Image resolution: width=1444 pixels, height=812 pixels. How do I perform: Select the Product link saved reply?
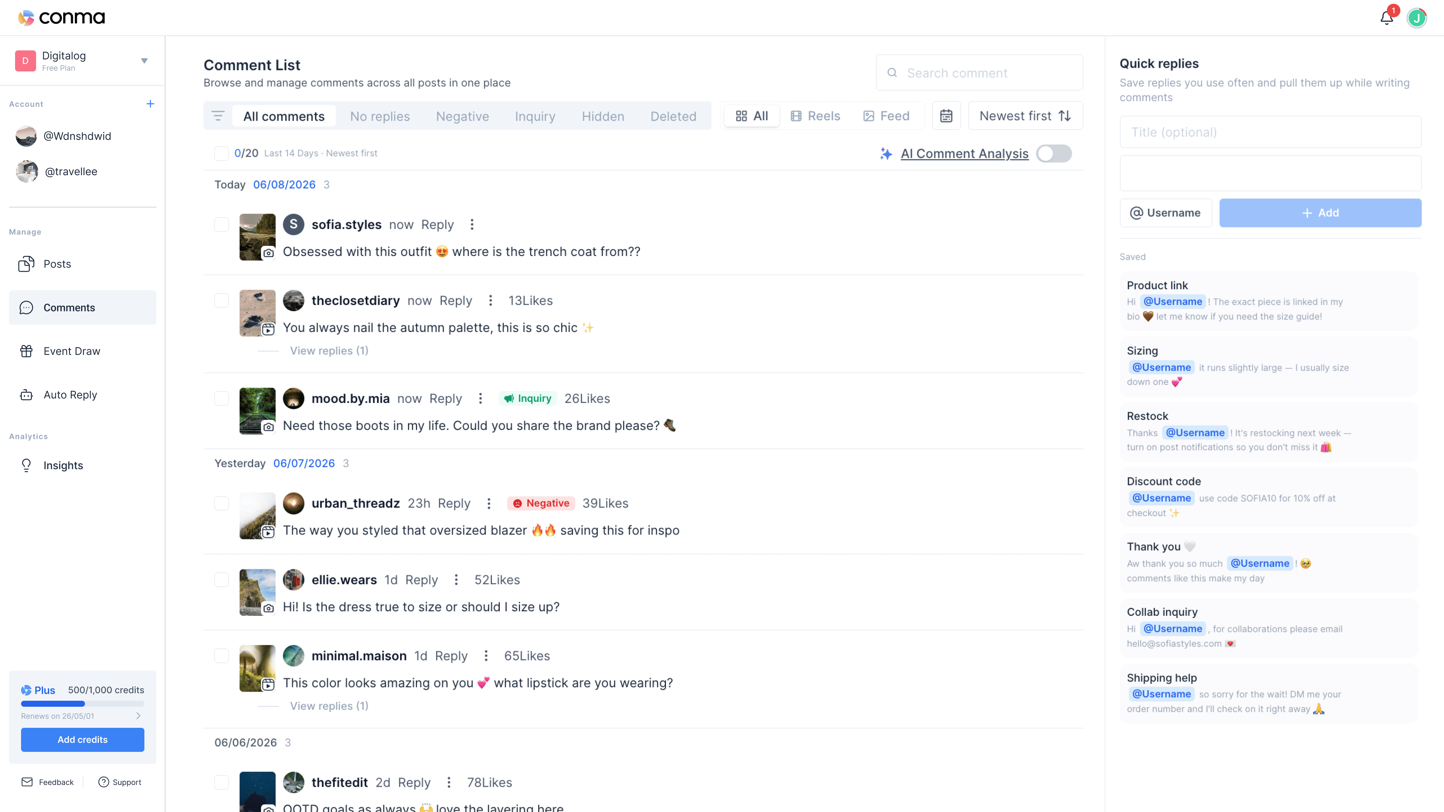(x=1268, y=301)
